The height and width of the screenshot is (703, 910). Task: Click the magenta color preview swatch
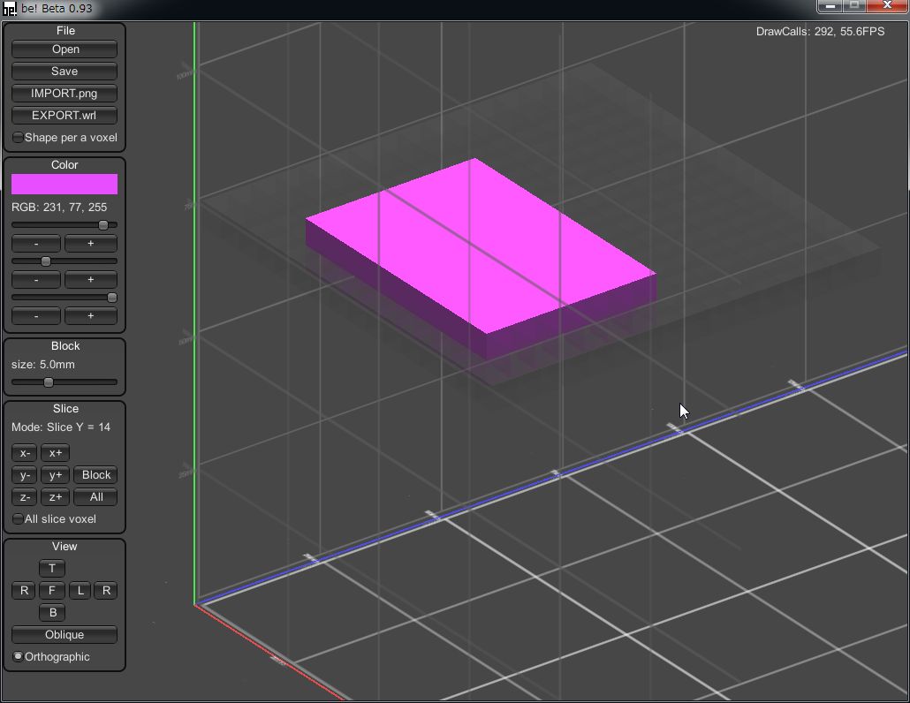tap(64, 184)
